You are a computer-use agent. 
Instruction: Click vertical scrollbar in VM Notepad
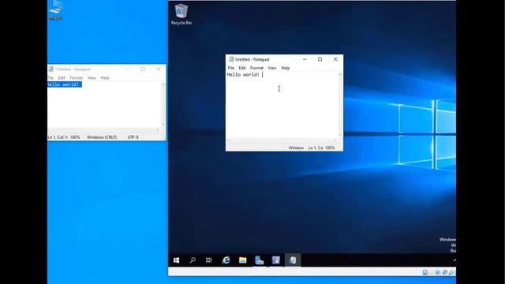tap(340, 105)
